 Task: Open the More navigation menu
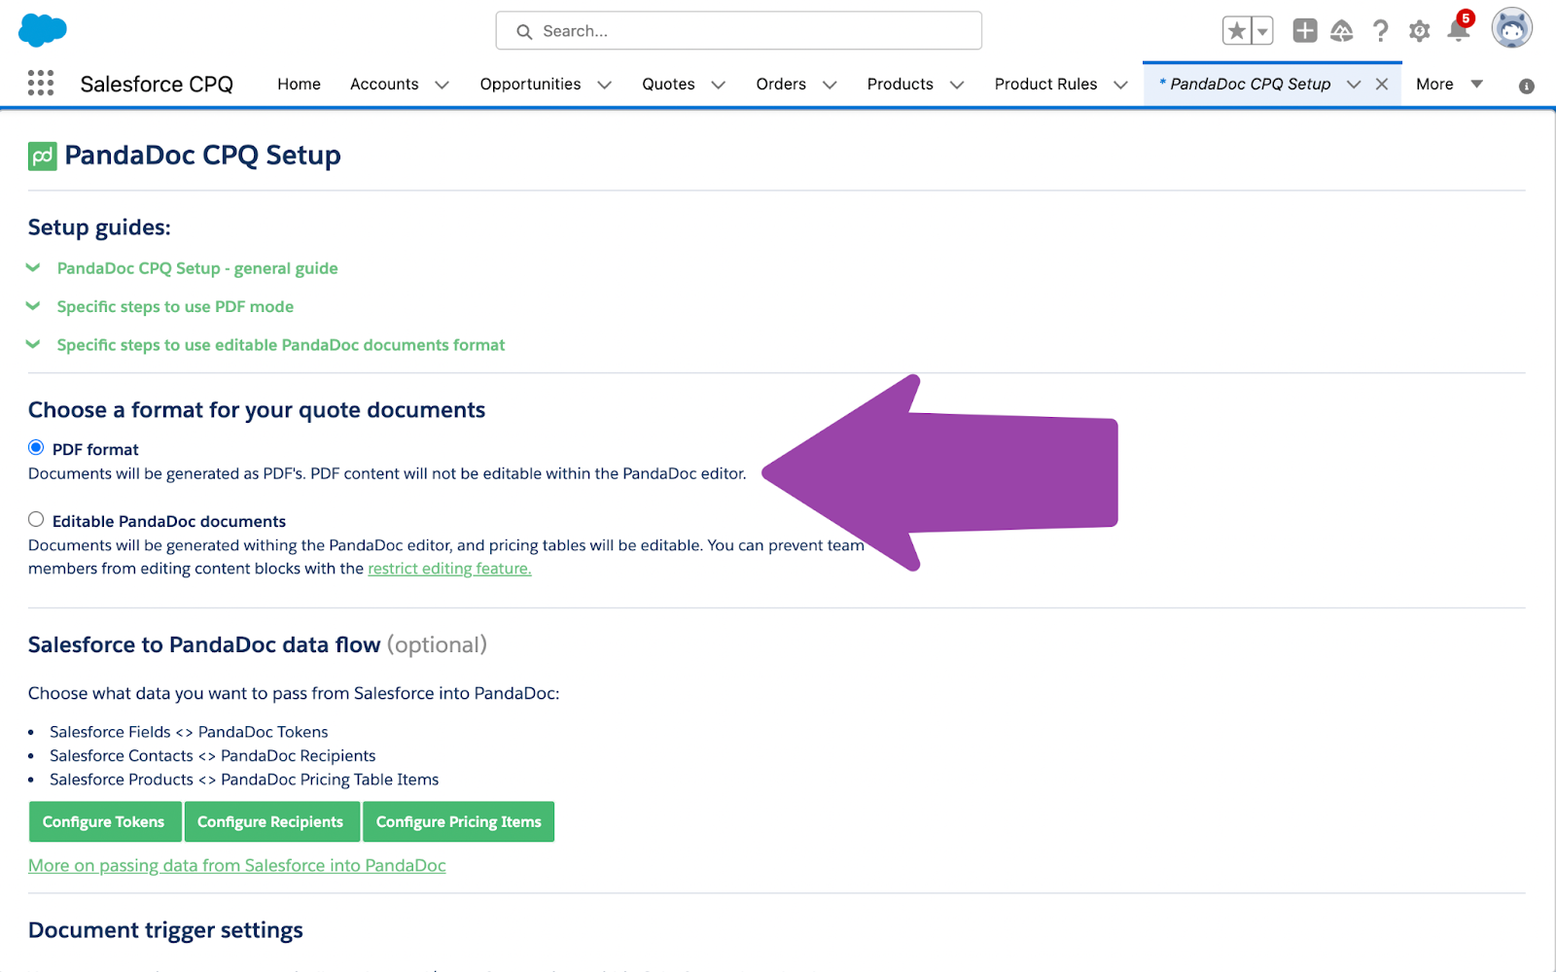click(x=1449, y=84)
